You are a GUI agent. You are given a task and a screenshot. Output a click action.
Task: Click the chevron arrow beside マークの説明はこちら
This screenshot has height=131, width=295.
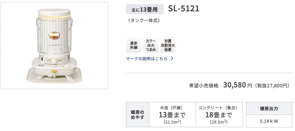pos(172,59)
